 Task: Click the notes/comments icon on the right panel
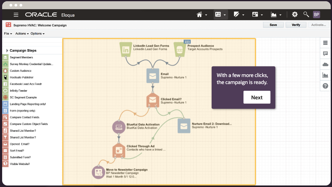point(325,53)
